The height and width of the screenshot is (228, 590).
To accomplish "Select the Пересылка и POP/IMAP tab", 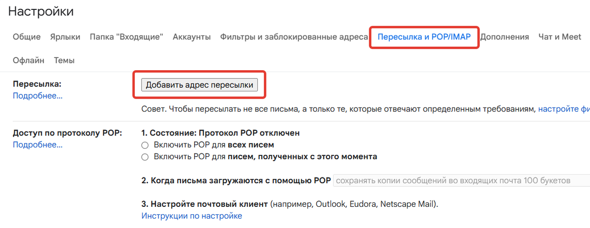I will coord(424,37).
